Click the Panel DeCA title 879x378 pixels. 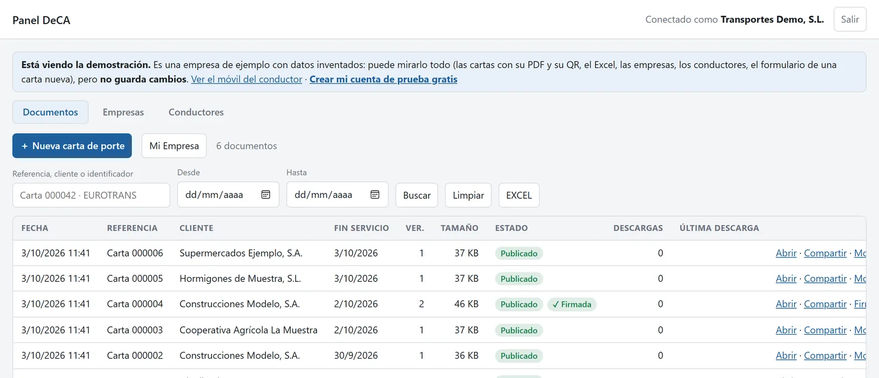pos(41,20)
